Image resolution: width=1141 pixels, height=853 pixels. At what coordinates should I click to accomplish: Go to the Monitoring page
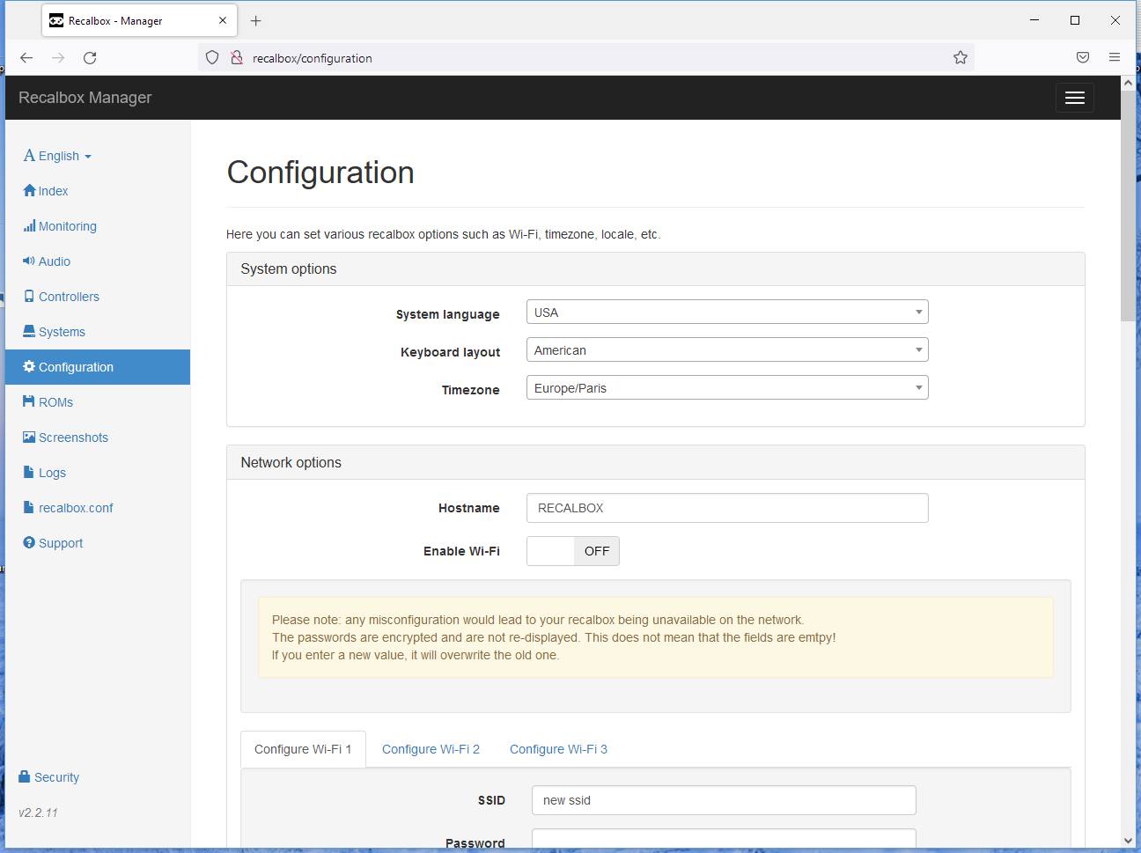[x=68, y=226]
